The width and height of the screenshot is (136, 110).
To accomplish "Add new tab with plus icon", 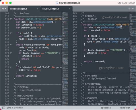I will (129, 9).
